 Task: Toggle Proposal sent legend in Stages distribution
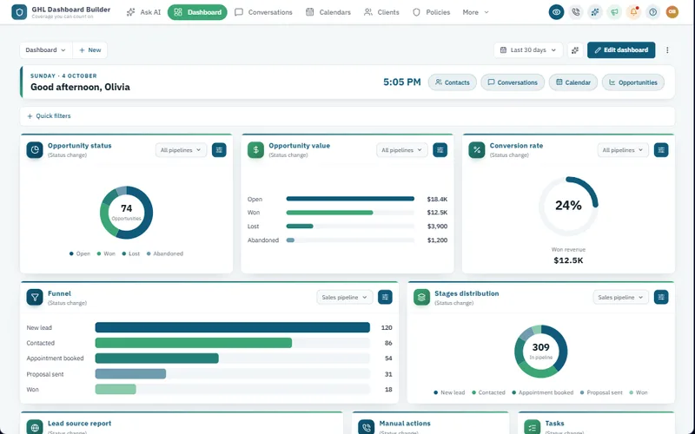click(601, 392)
